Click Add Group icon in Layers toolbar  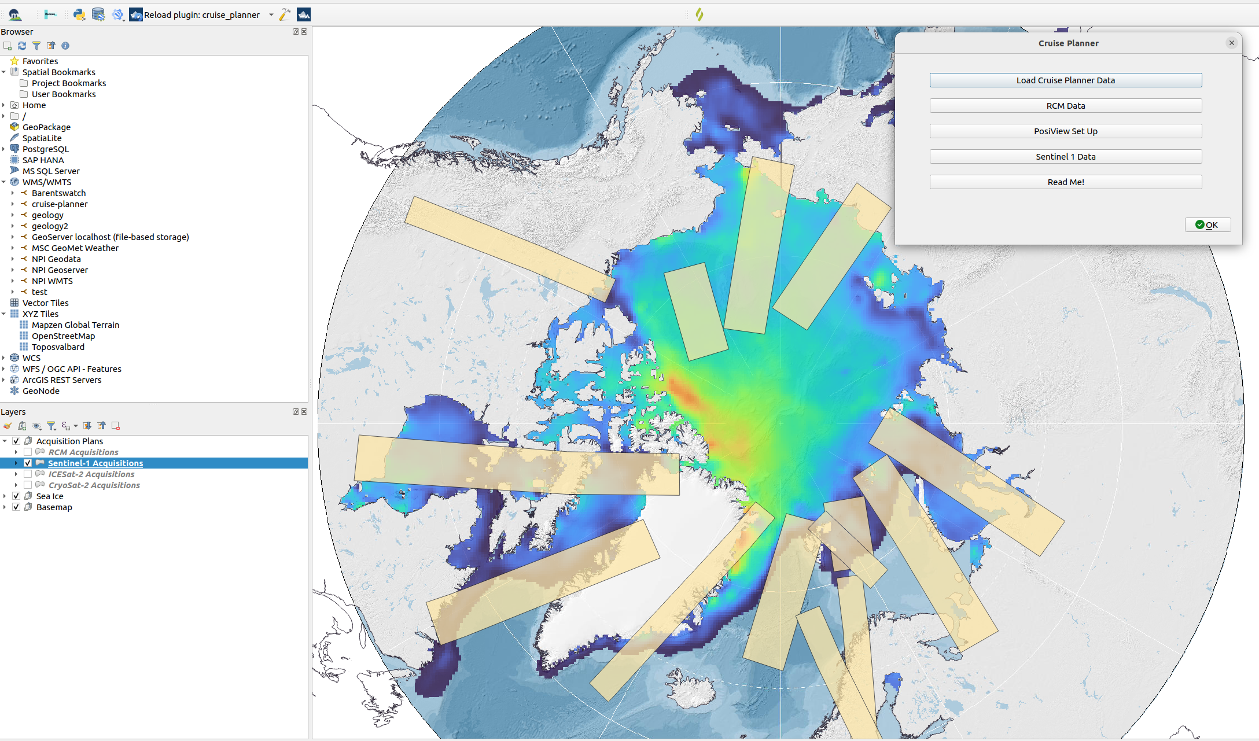[x=22, y=426]
